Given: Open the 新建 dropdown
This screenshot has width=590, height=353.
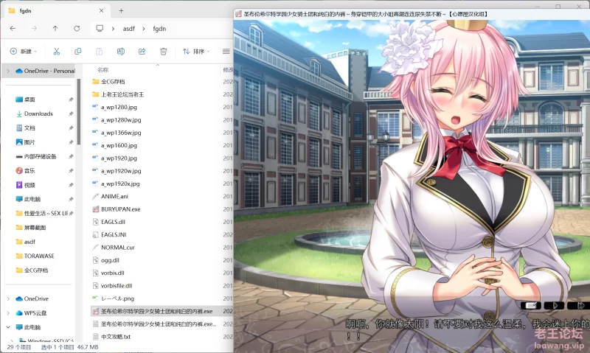Looking at the screenshot, I should tap(24, 52).
